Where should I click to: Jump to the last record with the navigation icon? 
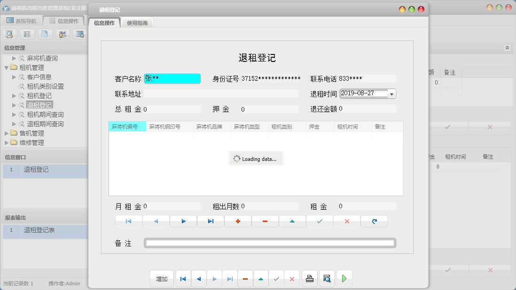pos(211,221)
